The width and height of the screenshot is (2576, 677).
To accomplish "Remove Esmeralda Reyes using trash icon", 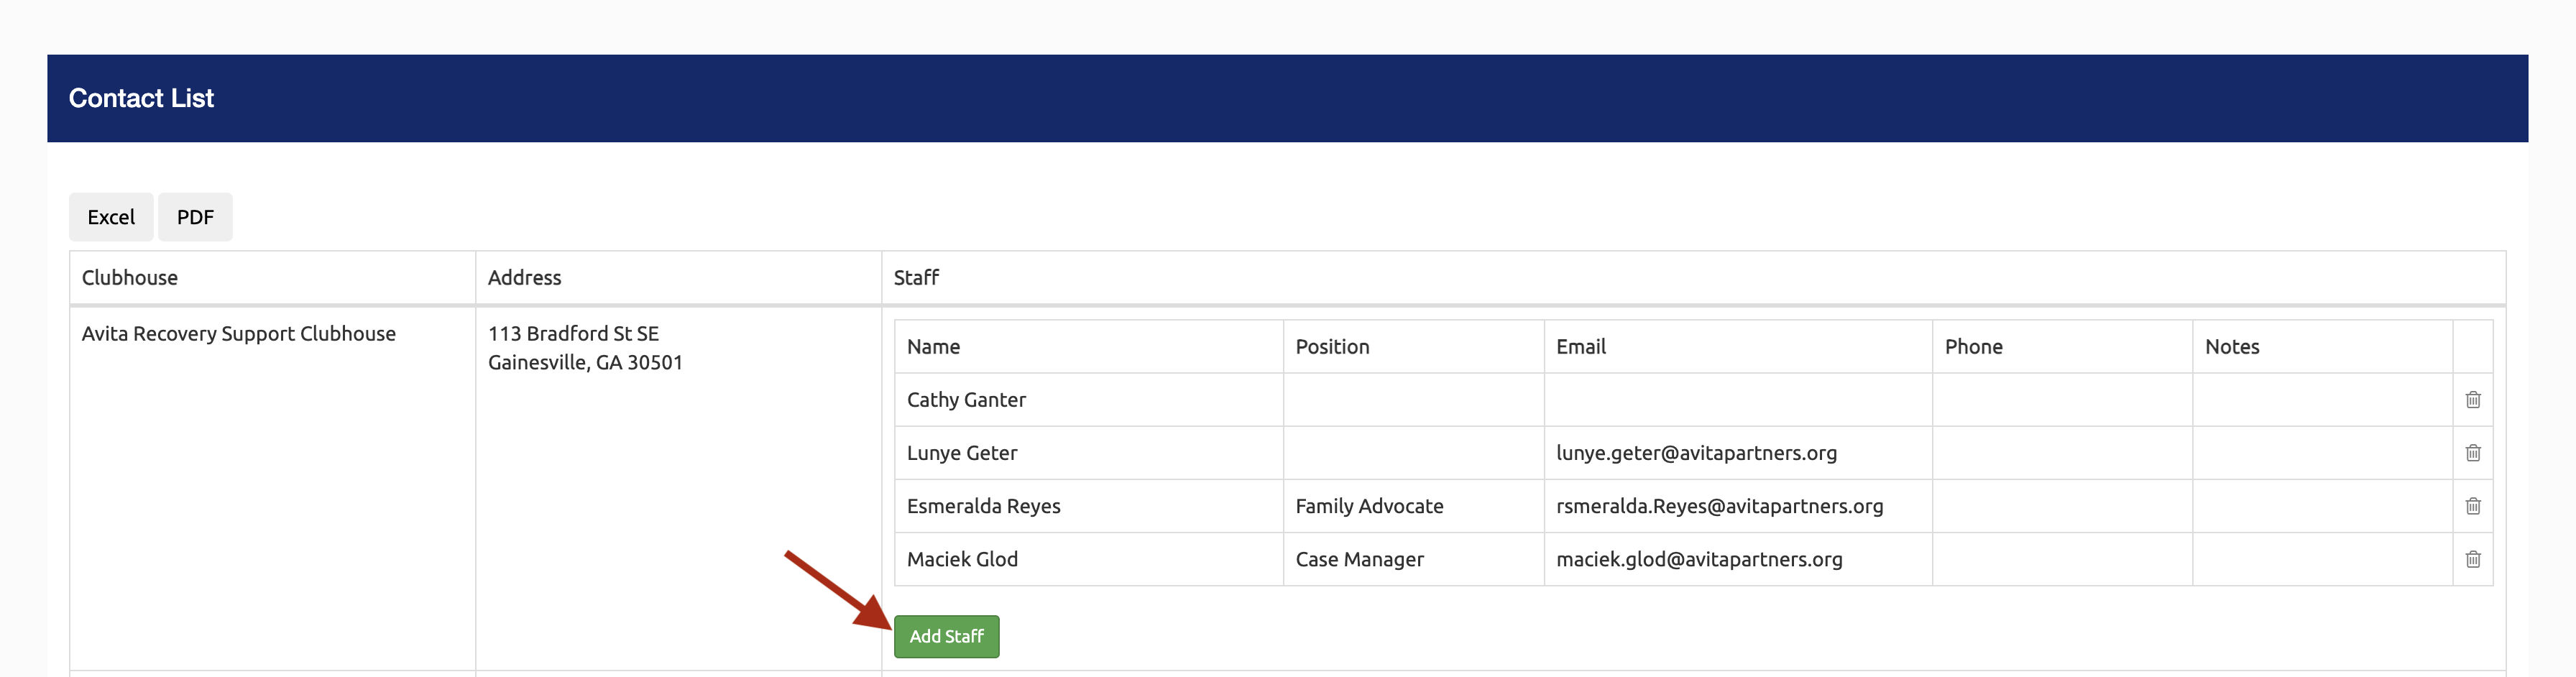I will tap(2472, 506).
